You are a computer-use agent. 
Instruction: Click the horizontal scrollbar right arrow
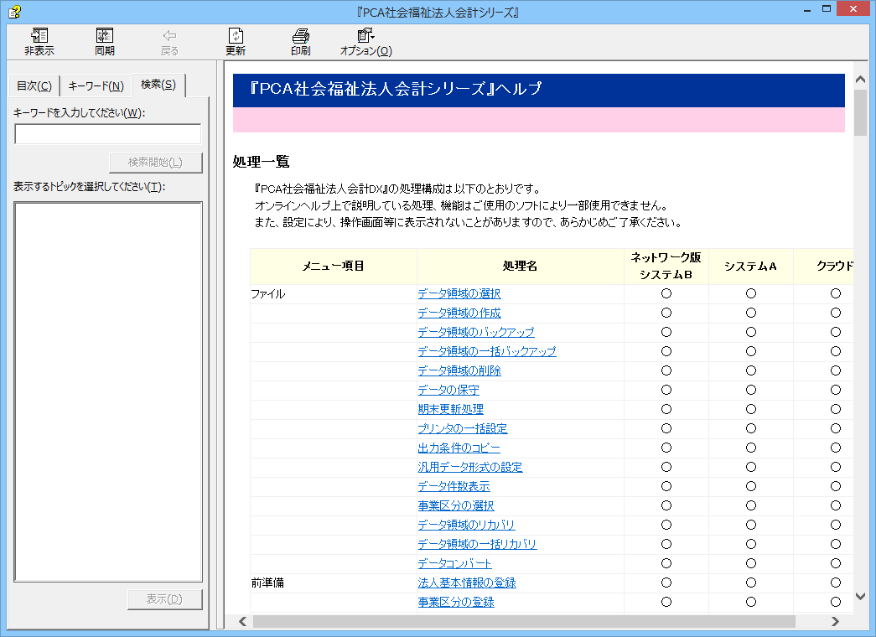835,621
